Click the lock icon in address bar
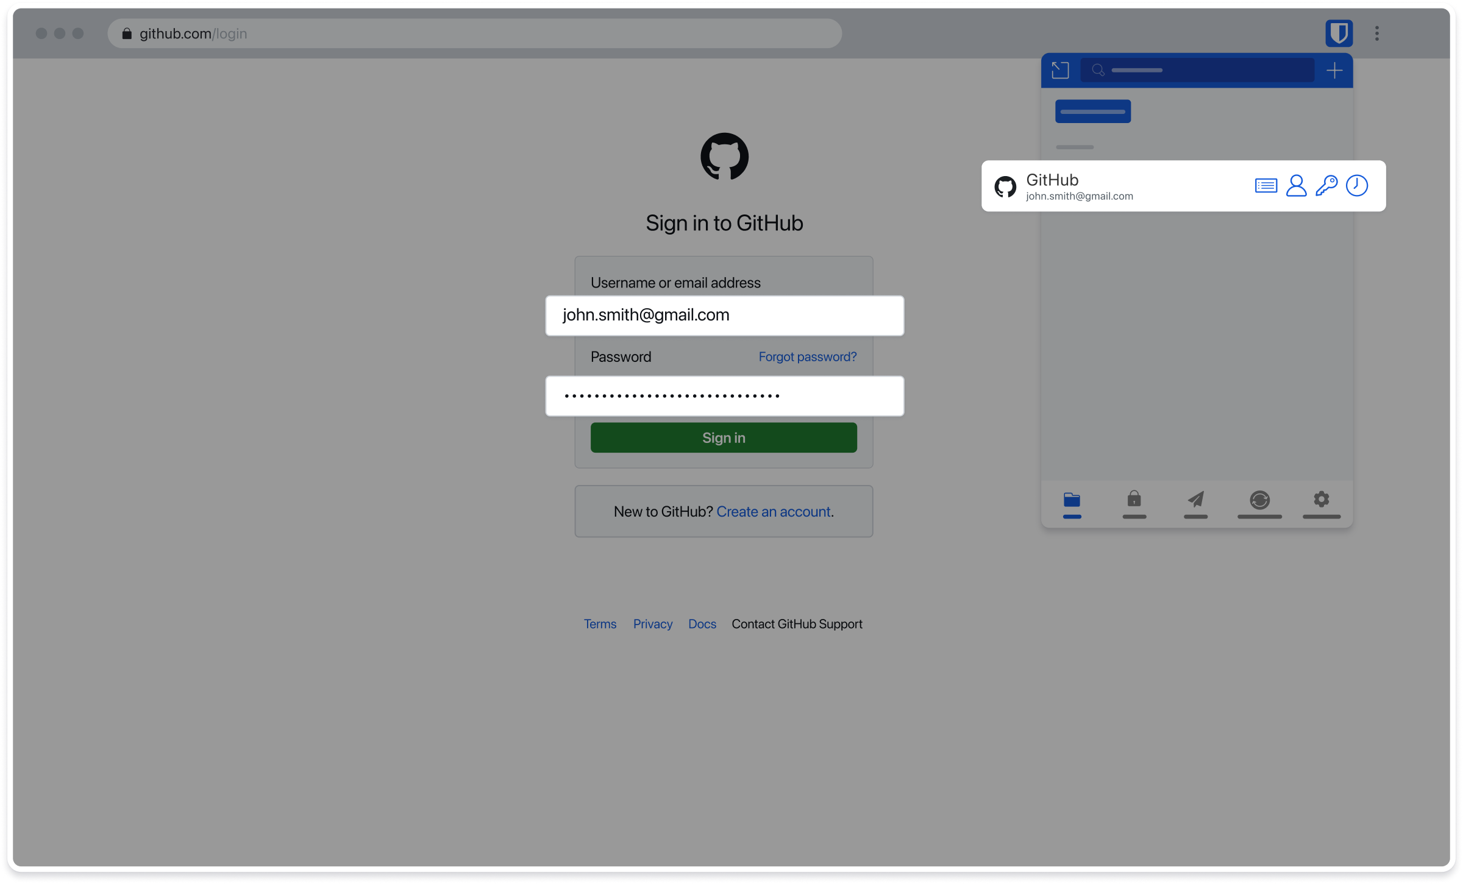The width and height of the screenshot is (1463, 884). (127, 34)
